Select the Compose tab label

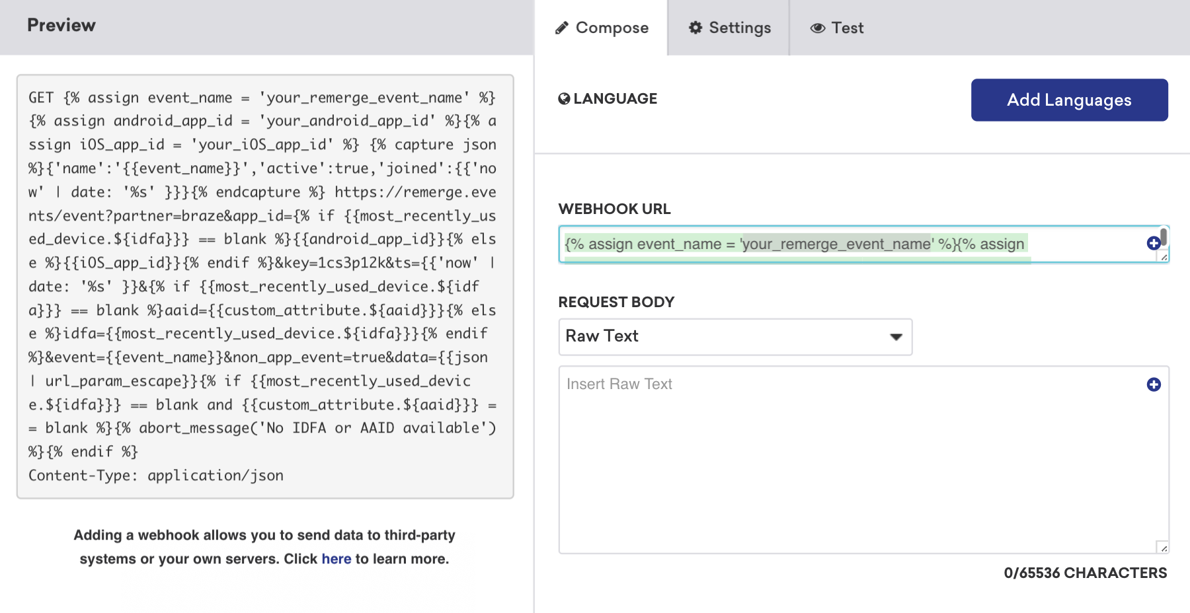click(612, 28)
